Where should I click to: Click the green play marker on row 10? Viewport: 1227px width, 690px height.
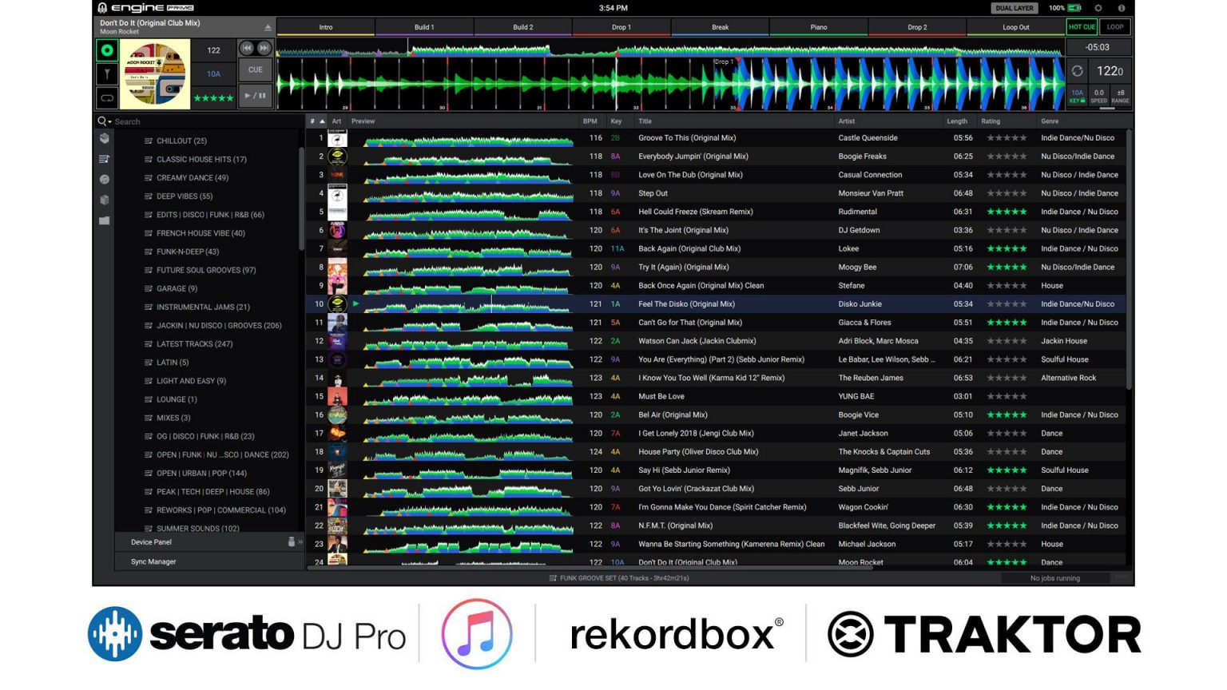point(356,304)
